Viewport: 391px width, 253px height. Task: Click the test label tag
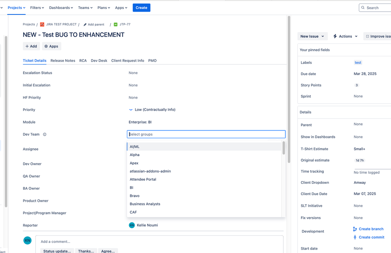tap(358, 63)
